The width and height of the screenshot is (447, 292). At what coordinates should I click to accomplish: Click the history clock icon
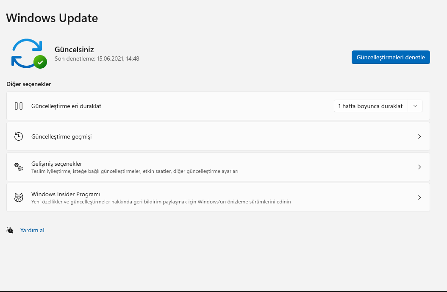click(19, 136)
